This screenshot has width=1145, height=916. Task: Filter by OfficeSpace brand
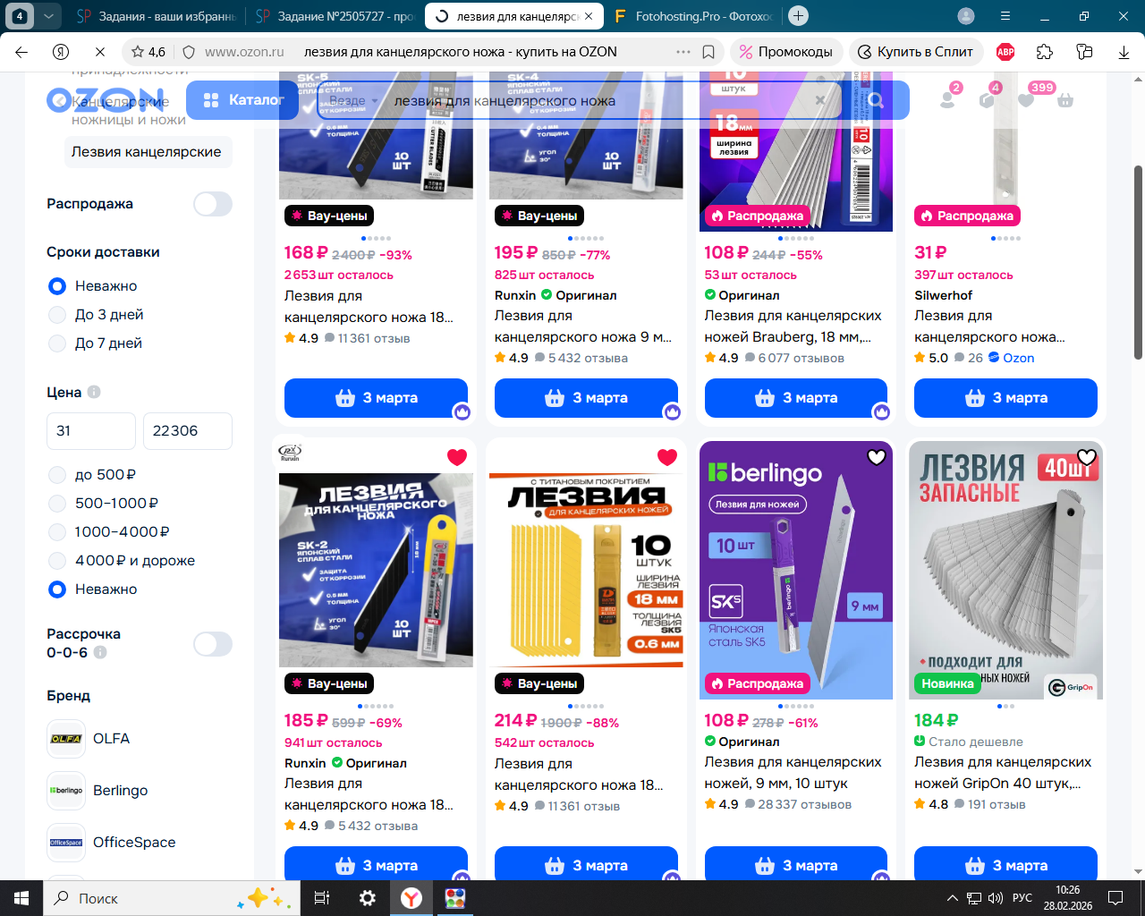coord(112,843)
